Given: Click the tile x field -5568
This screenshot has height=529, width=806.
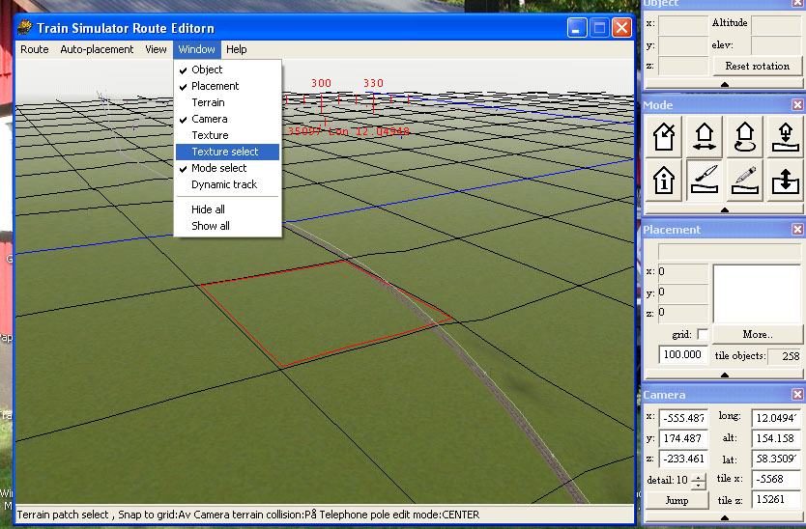Looking at the screenshot, I should coord(776,479).
